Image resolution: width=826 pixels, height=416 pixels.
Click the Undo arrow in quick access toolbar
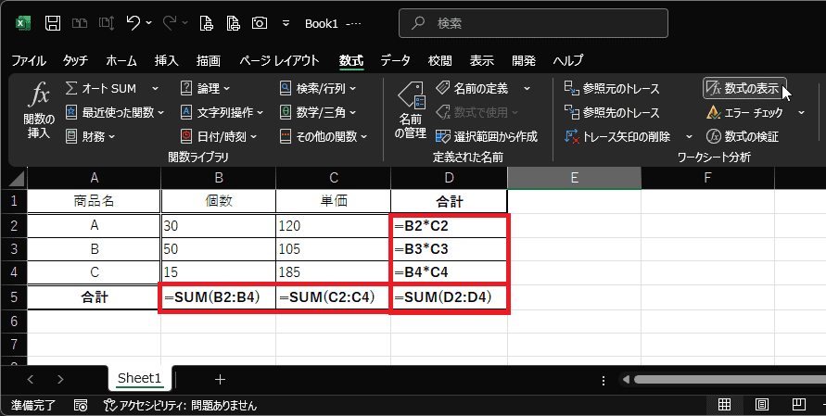tap(133, 21)
